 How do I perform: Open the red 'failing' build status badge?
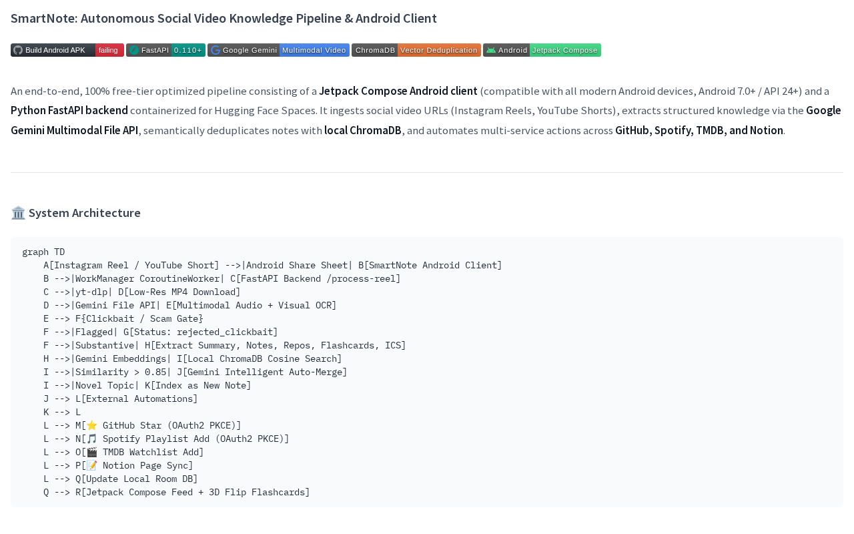109,50
